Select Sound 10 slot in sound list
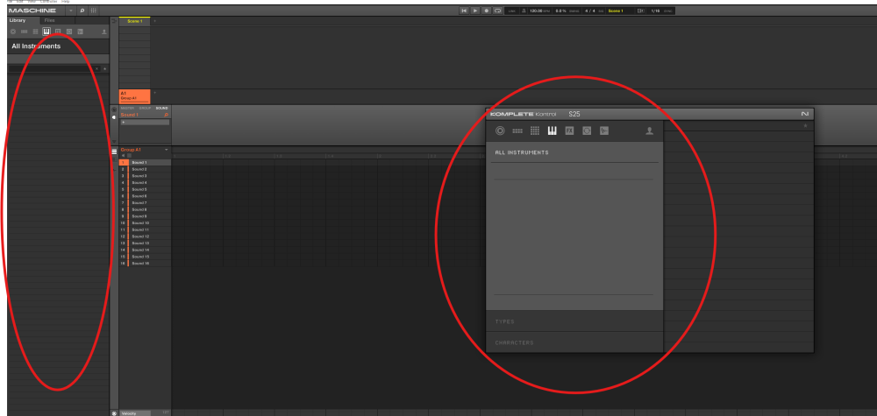The image size is (877, 416). click(146, 222)
